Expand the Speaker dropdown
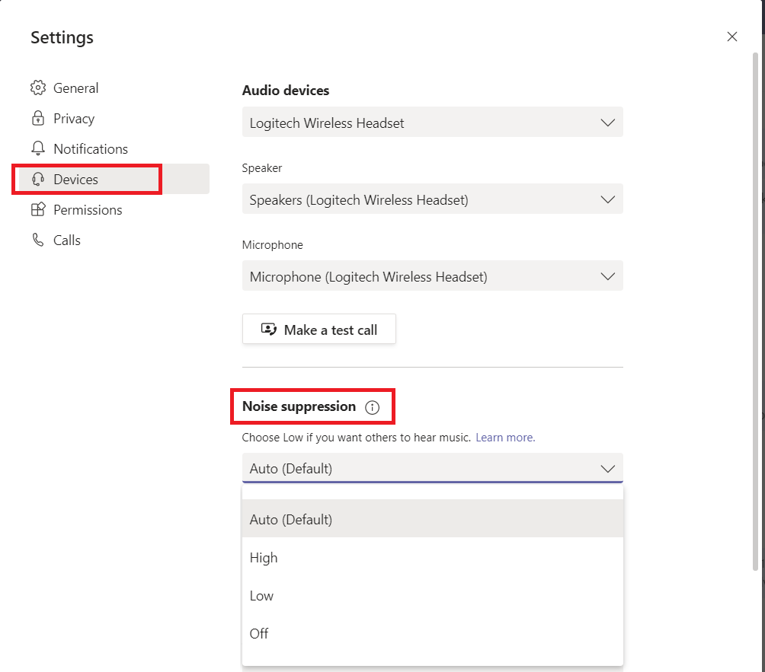 432,199
